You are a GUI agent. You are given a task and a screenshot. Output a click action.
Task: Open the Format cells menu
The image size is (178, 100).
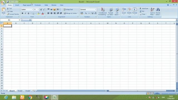tap(135, 11)
